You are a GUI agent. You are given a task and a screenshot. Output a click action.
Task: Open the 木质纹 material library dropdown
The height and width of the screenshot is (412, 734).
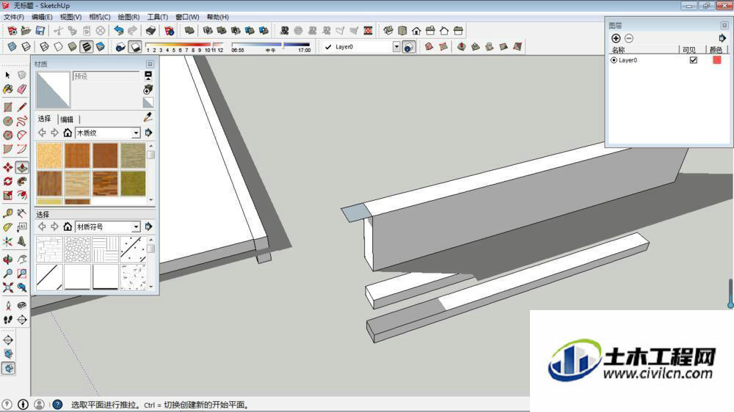(136, 133)
